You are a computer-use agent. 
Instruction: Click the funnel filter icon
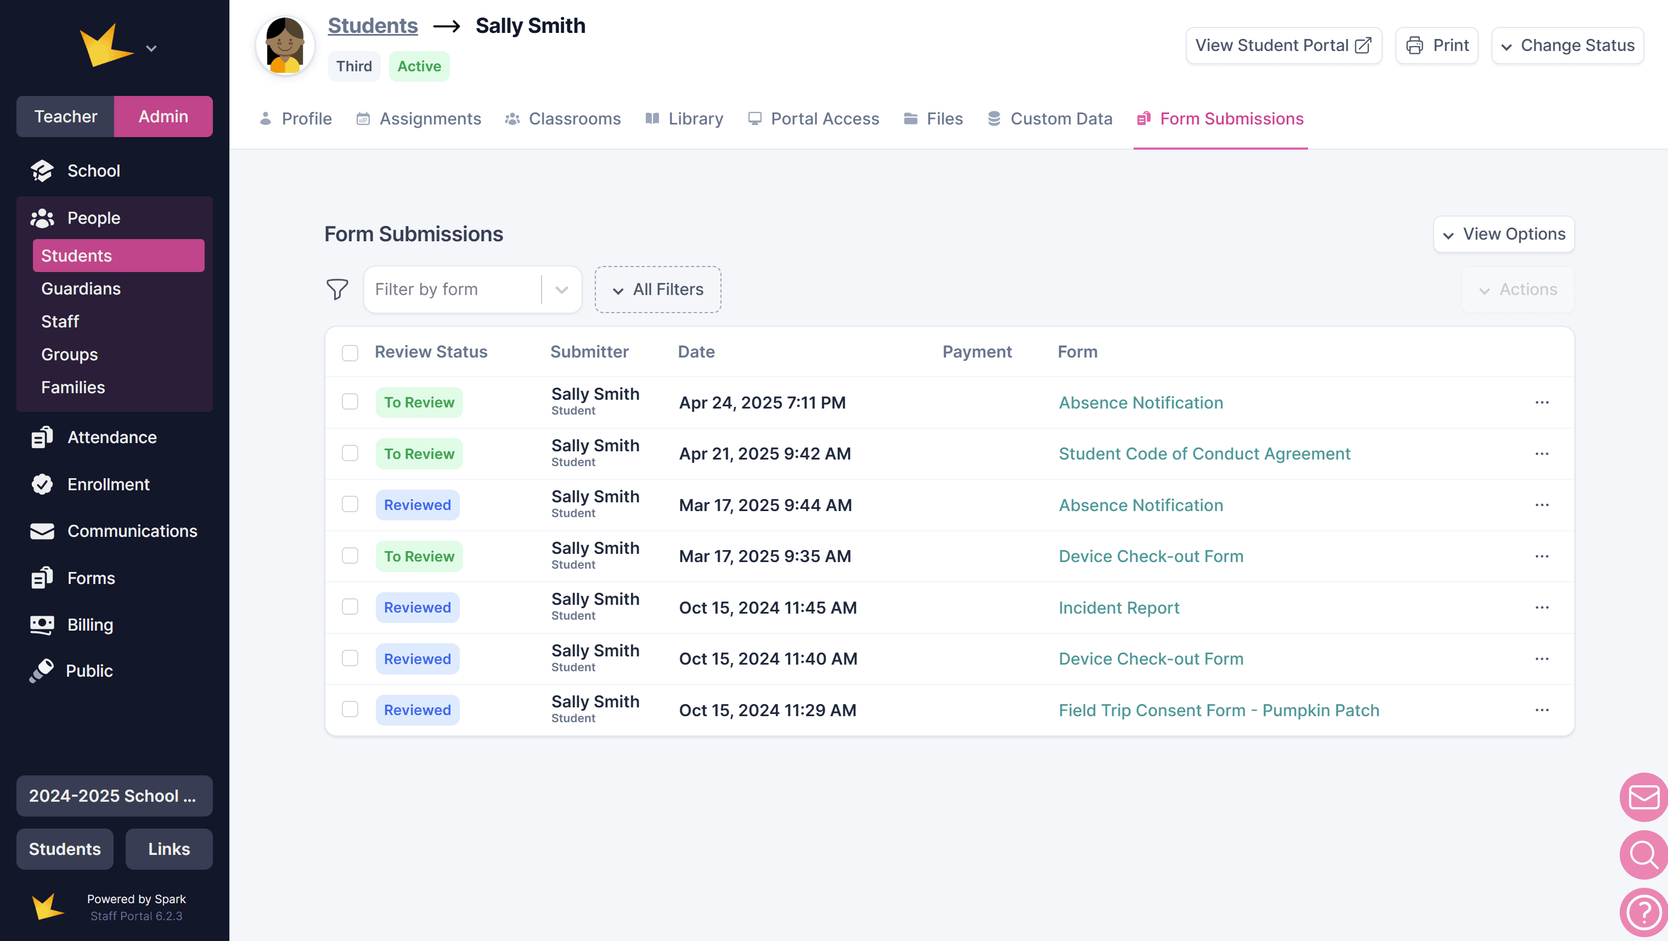coord(337,290)
